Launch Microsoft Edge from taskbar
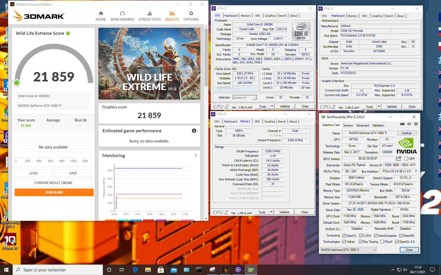 [135, 270]
